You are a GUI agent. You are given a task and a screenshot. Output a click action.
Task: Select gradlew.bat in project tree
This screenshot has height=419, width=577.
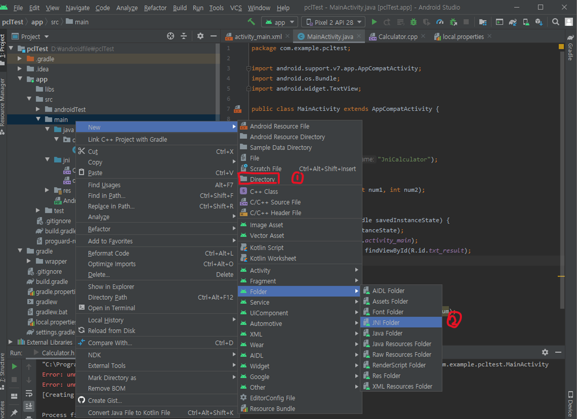pyautogui.click(x=48, y=312)
